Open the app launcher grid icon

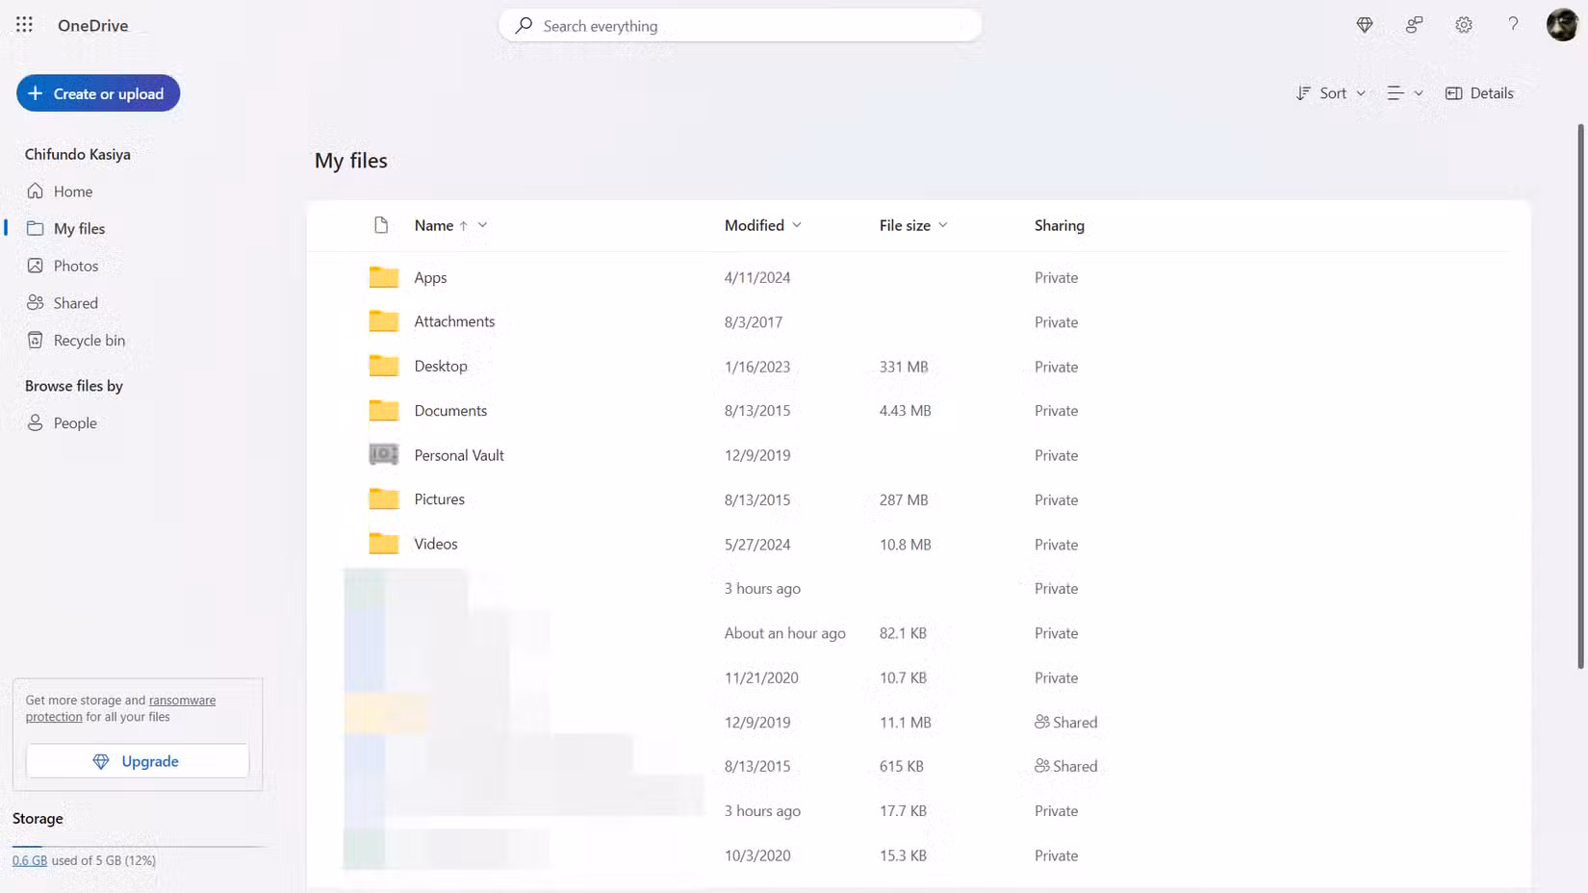pos(24,25)
